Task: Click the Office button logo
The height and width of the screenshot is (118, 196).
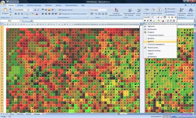Action: click(x=3, y=3)
